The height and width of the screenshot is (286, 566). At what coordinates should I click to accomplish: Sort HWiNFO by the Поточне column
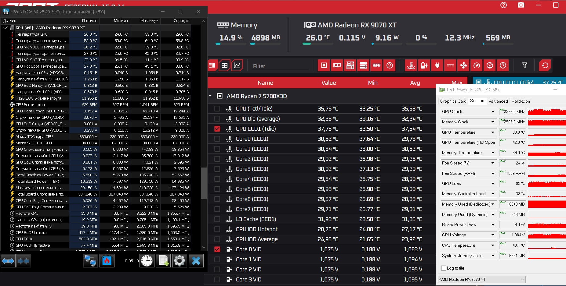coord(84,21)
